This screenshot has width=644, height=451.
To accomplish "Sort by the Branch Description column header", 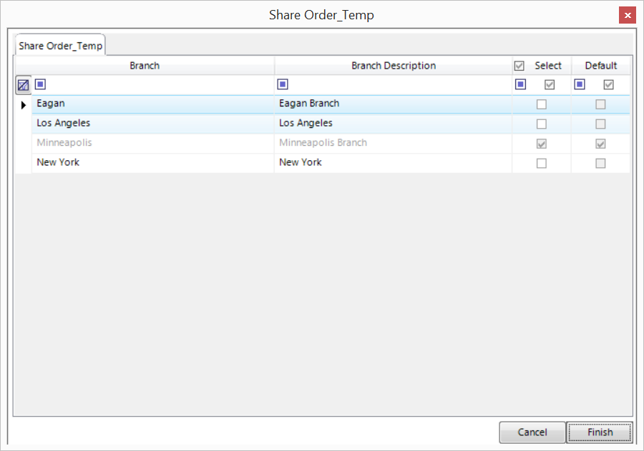I will pos(393,66).
